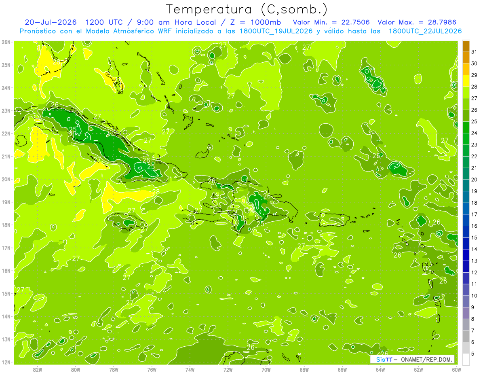Click the colorbar scale label "15"

coord(474,238)
